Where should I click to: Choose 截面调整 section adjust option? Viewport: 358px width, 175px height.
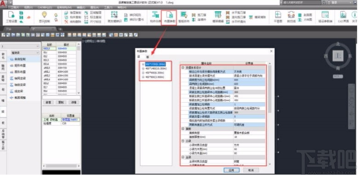[x=18, y=98]
